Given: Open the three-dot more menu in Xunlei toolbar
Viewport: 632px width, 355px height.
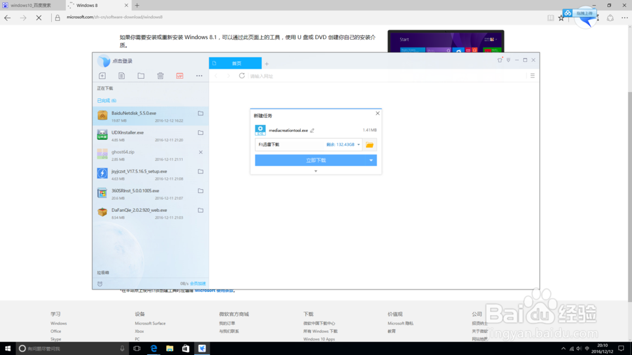Looking at the screenshot, I should [199, 76].
